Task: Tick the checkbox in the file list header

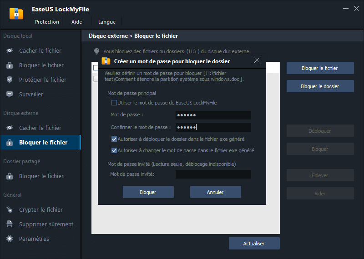Action: 96,68
